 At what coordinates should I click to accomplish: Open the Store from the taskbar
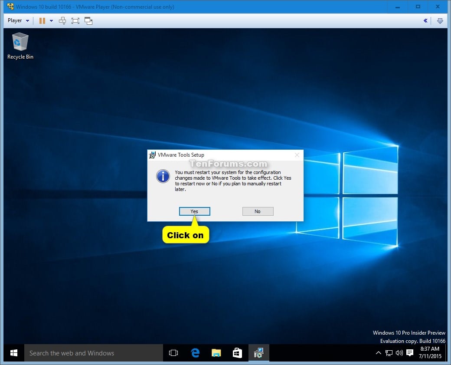237,353
